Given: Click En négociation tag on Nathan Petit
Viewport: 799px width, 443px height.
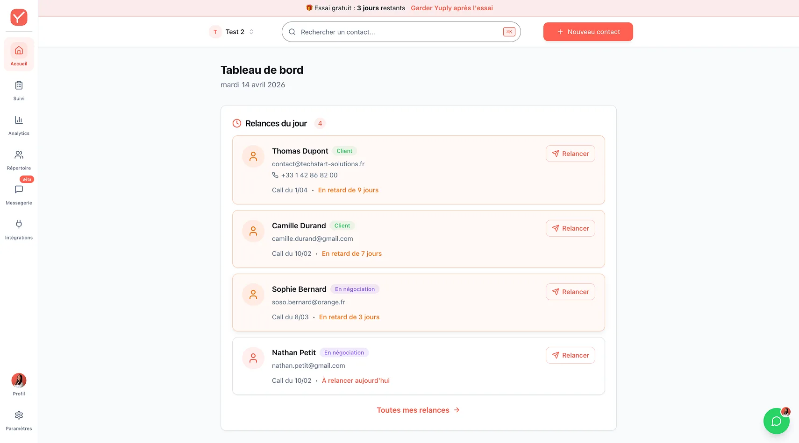Looking at the screenshot, I should (x=344, y=352).
